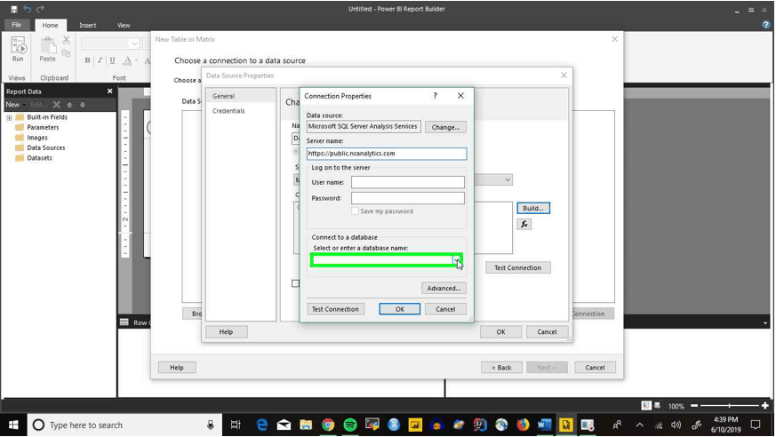Open the database name dropdown
The image size is (776, 437).
coord(457,260)
